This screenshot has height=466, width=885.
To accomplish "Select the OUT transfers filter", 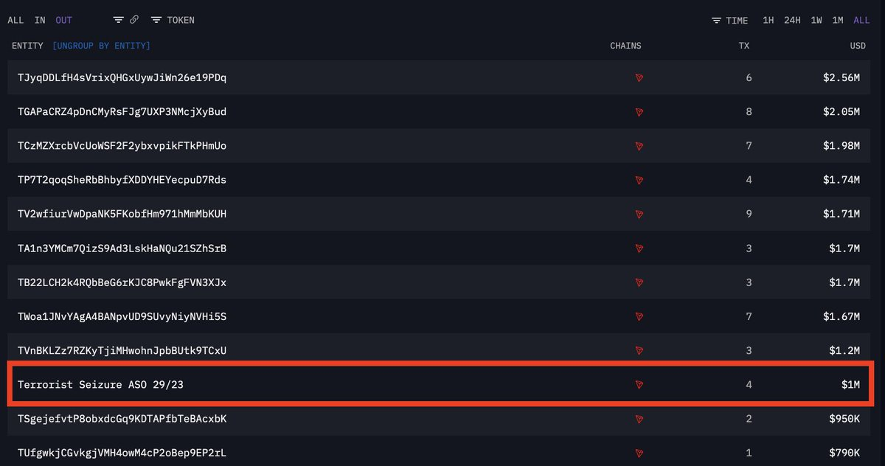I will (x=63, y=20).
